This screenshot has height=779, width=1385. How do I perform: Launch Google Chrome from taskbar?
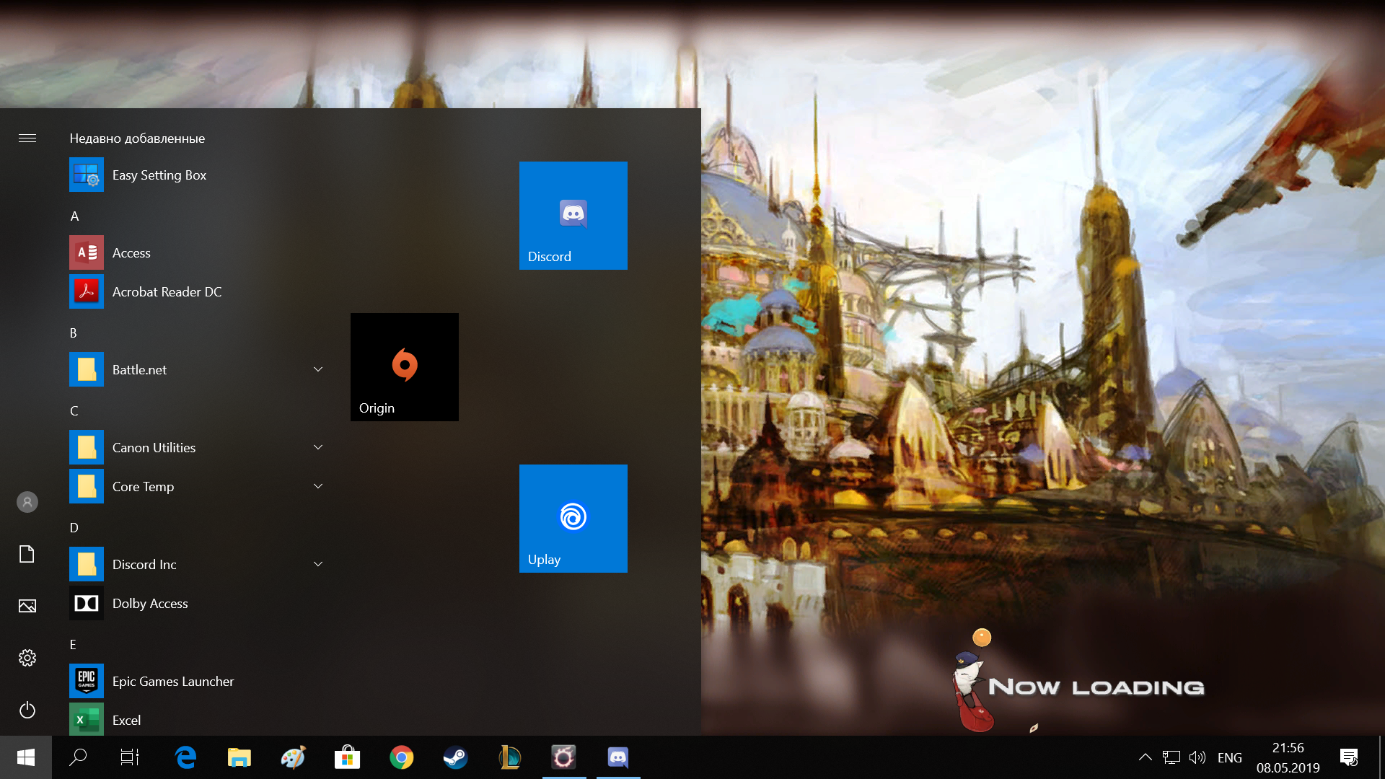tap(402, 757)
